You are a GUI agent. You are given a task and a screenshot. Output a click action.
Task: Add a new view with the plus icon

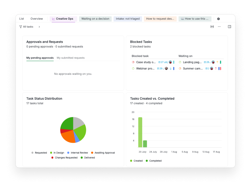tap(218, 19)
